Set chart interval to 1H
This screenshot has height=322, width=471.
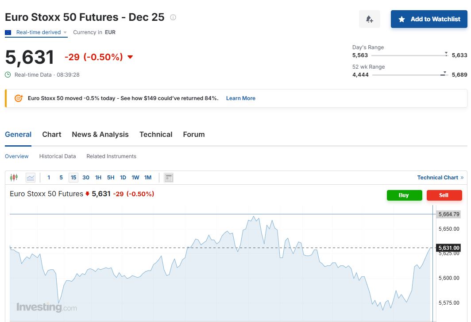(x=98, y=178)
